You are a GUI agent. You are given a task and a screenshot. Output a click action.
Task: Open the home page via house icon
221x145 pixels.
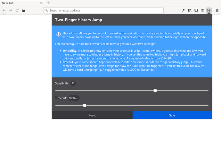[x=23, y=10]
